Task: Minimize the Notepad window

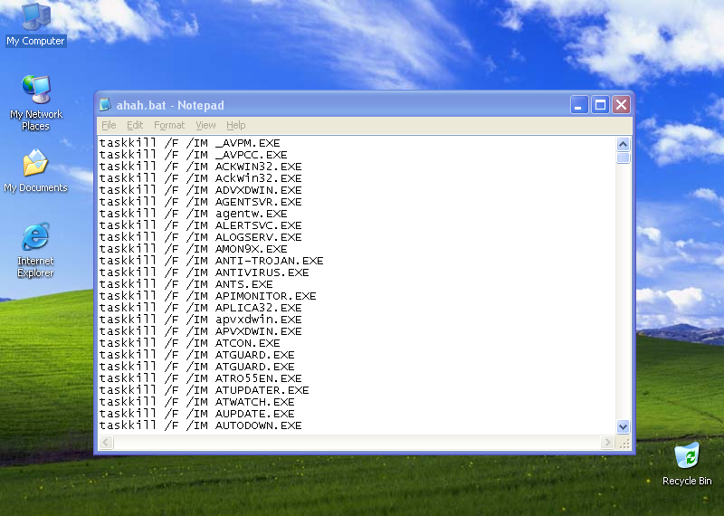Action: click(578, 105)
